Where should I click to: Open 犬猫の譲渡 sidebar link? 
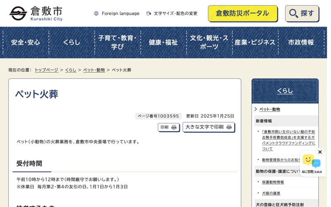(271, 193)
